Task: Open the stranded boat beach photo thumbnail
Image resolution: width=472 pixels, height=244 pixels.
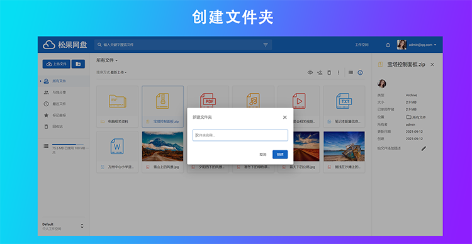Action: pos(344,147)
